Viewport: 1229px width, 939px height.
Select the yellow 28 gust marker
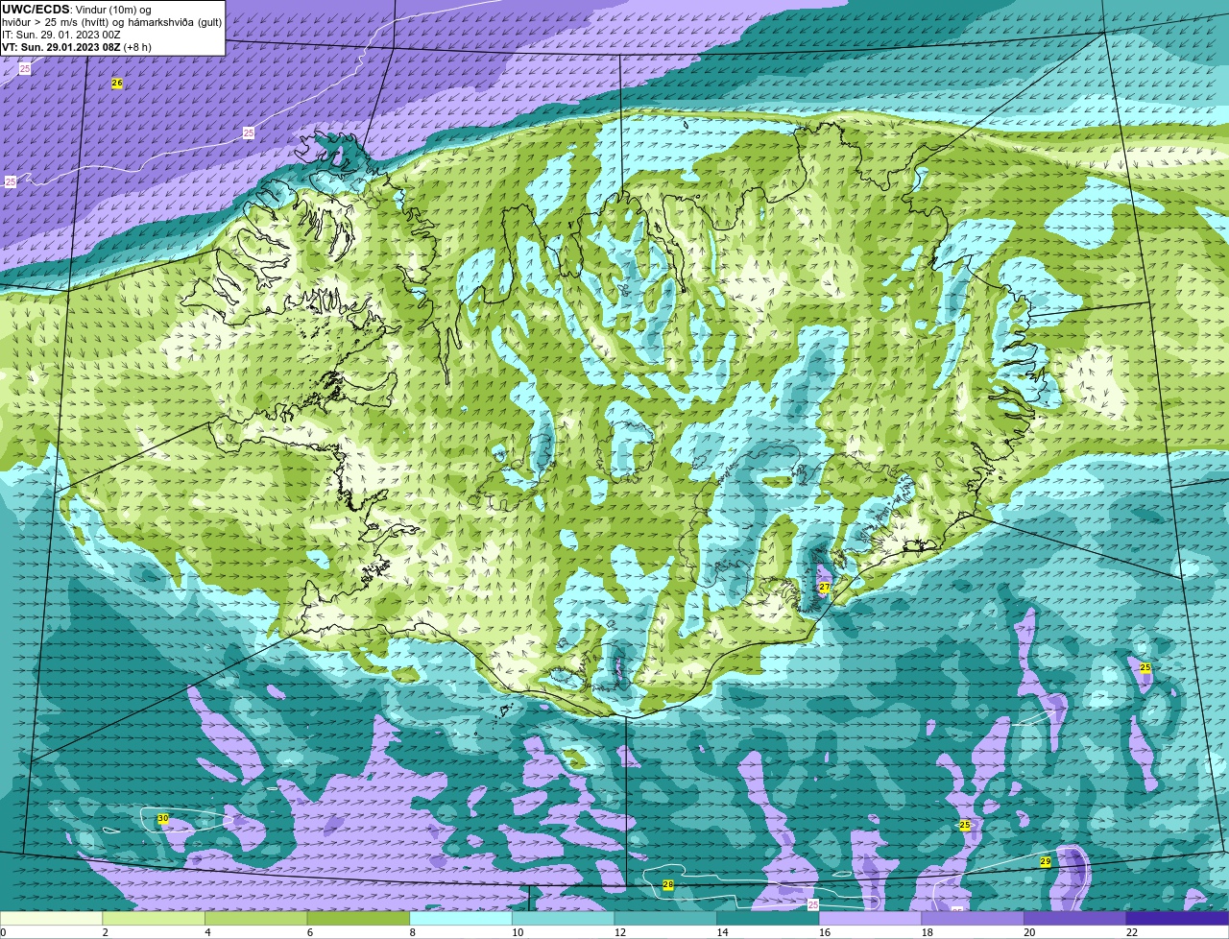pos(668,884)
